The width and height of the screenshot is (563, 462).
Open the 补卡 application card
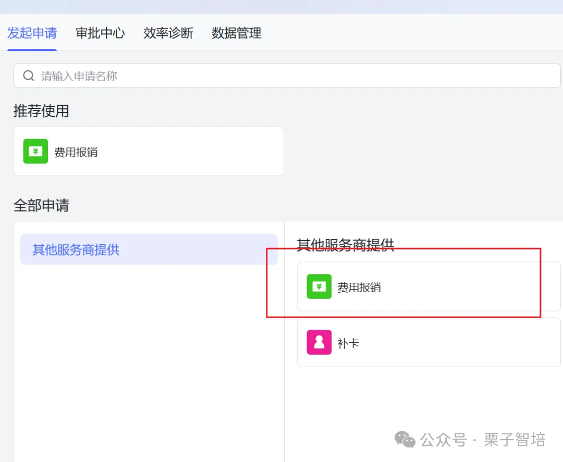(x=429, y=342)
